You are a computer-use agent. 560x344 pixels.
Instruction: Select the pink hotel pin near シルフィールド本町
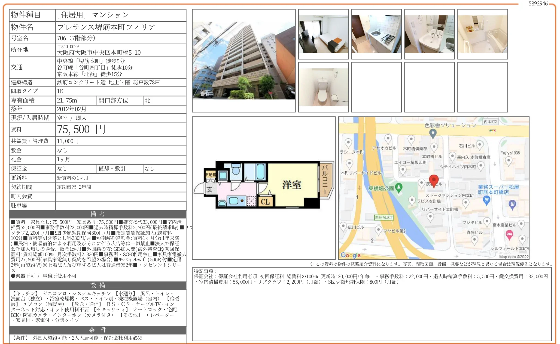[510, 234]
